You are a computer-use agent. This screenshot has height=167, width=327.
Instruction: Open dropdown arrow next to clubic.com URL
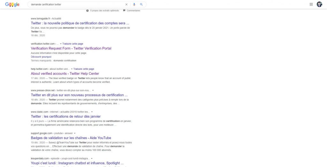click(92, 112)
